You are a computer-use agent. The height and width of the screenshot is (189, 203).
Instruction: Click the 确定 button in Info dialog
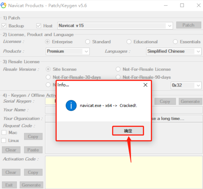[128, 131]
